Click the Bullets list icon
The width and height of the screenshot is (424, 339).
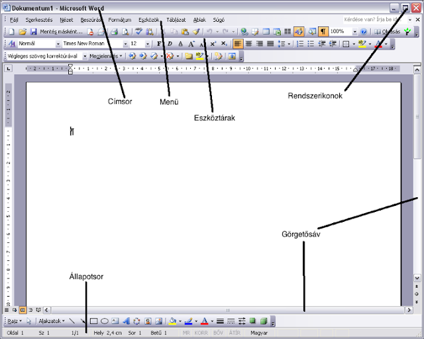311,44
